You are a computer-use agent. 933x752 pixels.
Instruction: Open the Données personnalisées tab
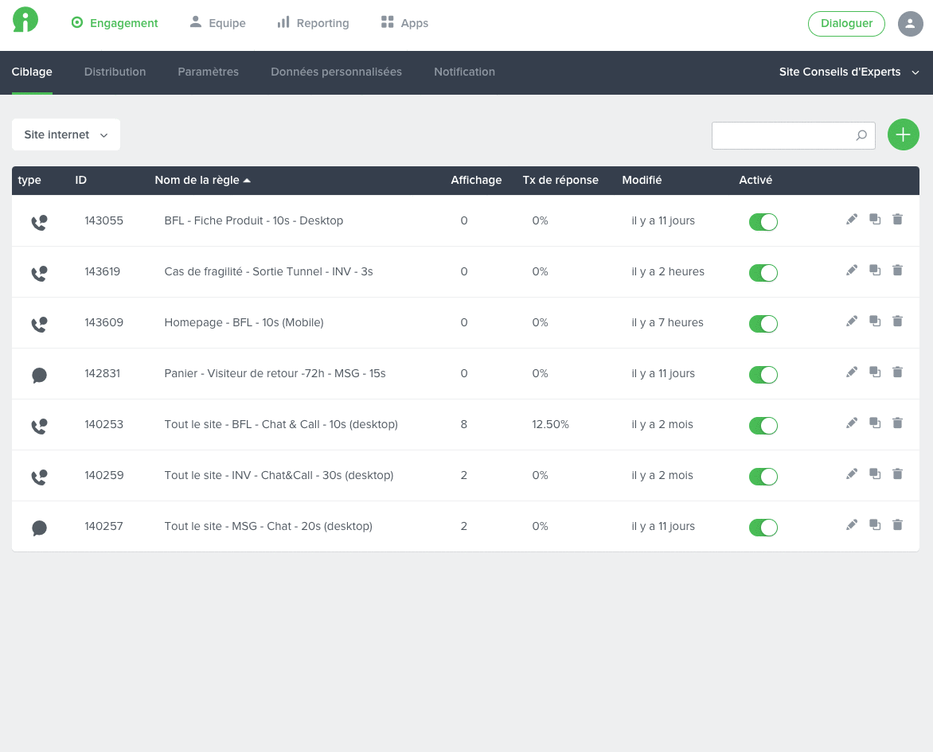point(336,72)
